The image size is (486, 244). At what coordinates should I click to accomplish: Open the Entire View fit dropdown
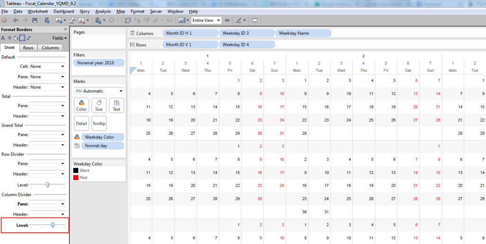pos(206,20)
